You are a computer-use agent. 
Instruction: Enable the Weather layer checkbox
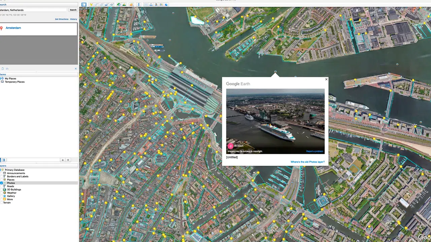click(1, 193)
